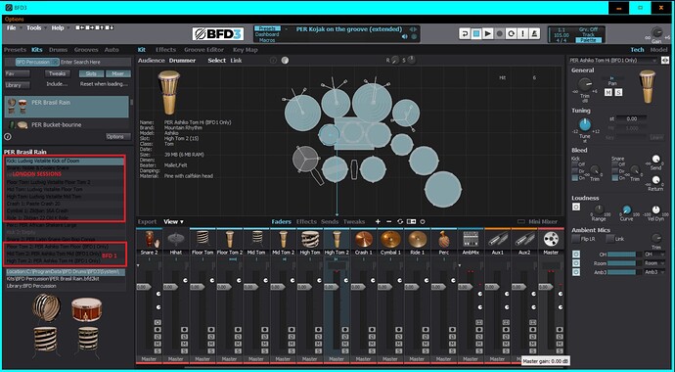The image size is (675, 372).
Task: Open the drum selector dropdown in Tech panel
Action: 613,61
